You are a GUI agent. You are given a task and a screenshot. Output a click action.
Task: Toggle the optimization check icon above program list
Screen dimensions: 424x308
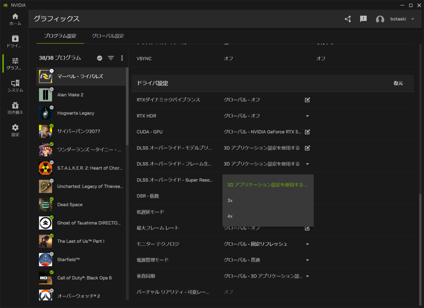pos(99,58)
